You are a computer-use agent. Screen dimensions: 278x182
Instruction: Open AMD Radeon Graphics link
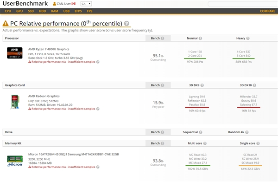(44, 96)
